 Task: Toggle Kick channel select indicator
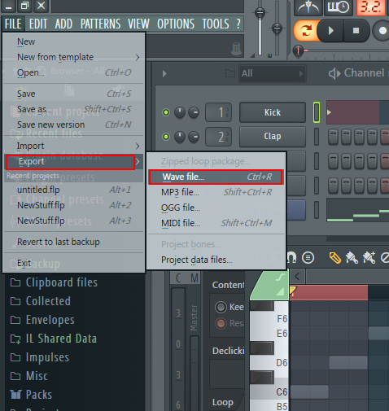(317, 112)
